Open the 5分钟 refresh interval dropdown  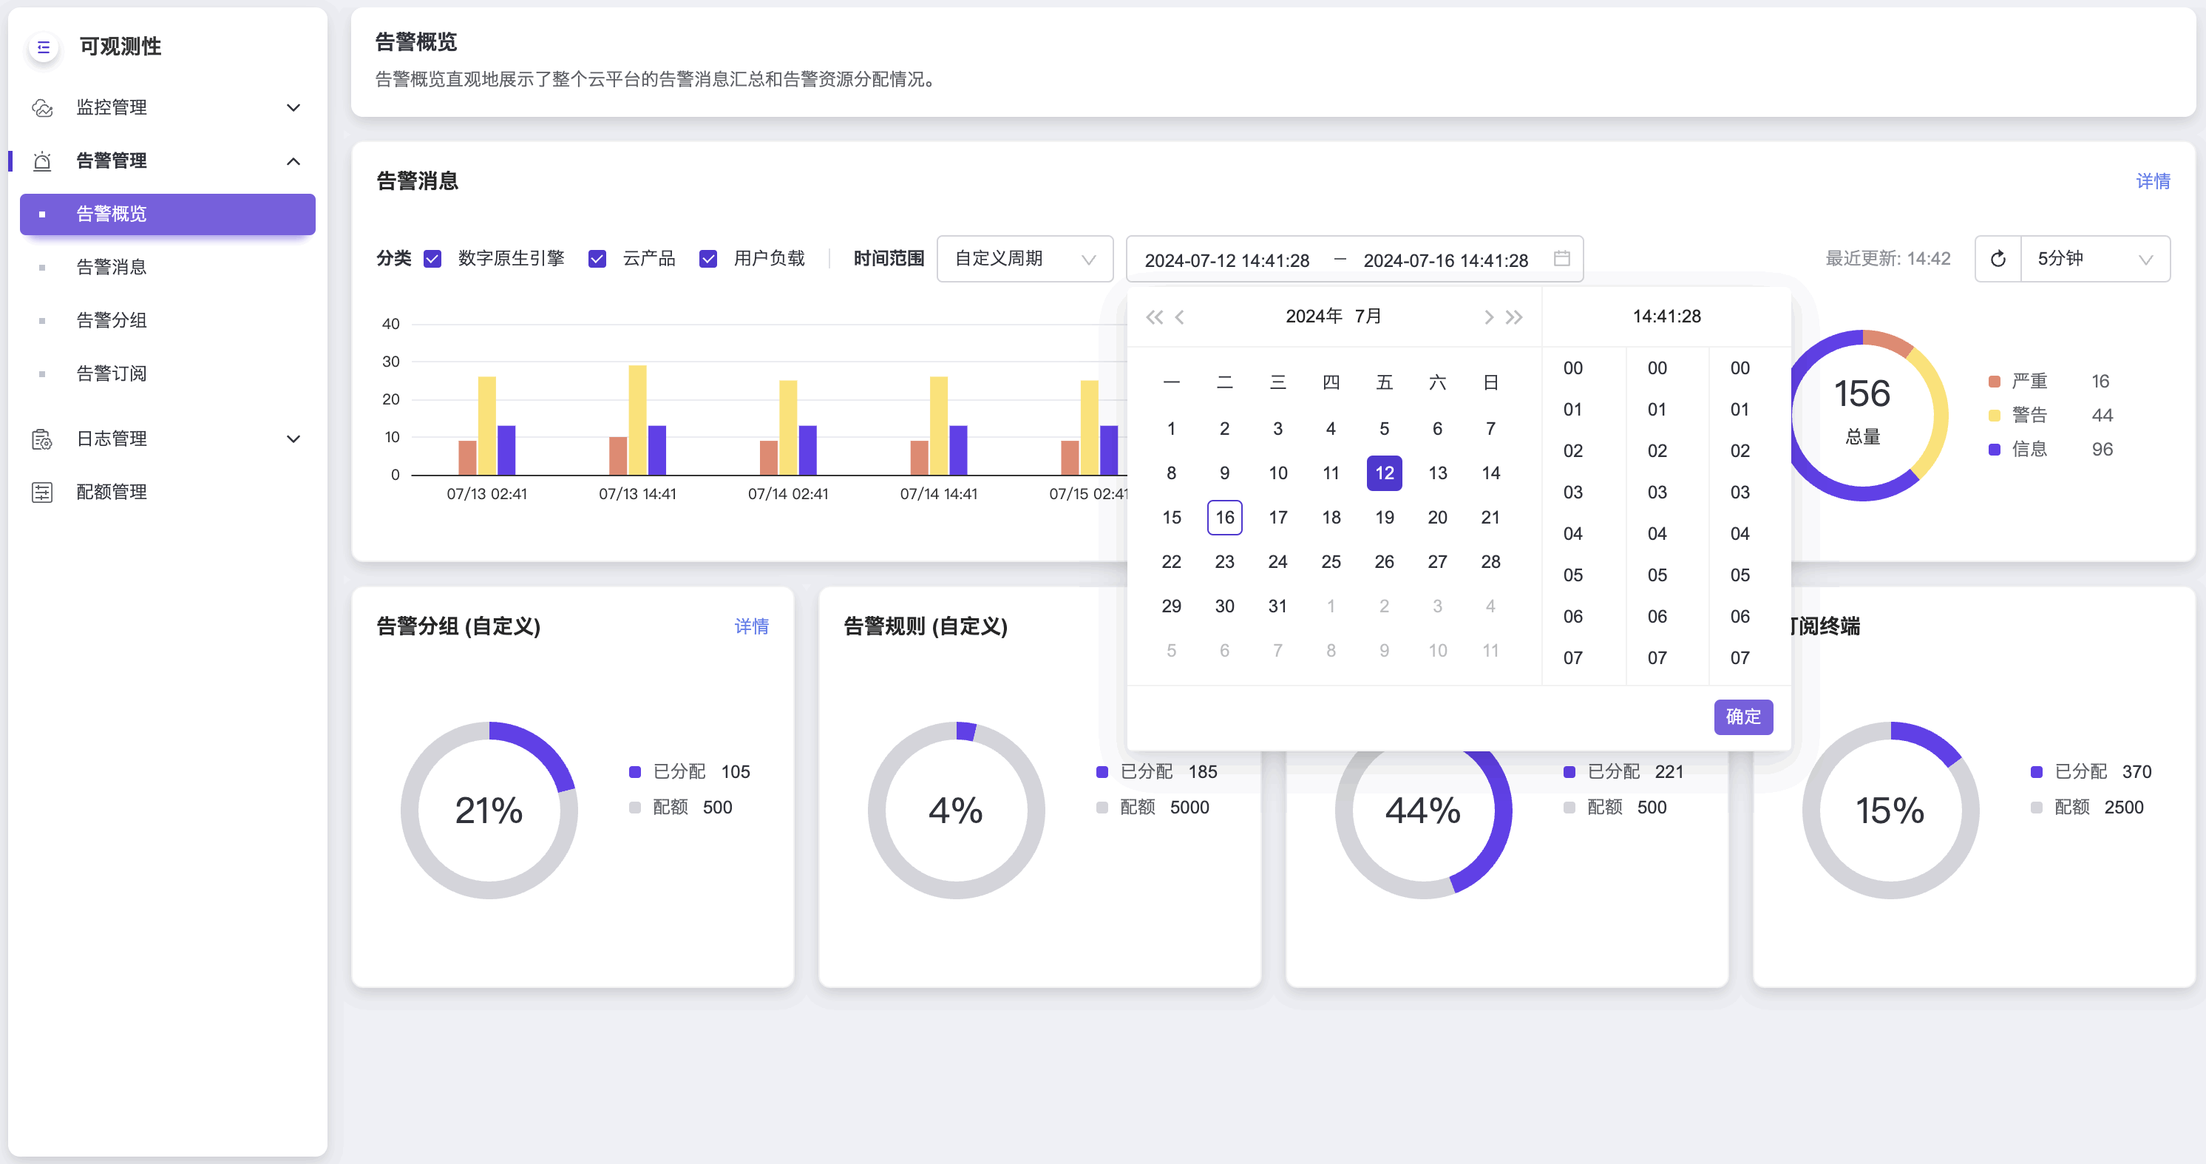(2094, 259)
